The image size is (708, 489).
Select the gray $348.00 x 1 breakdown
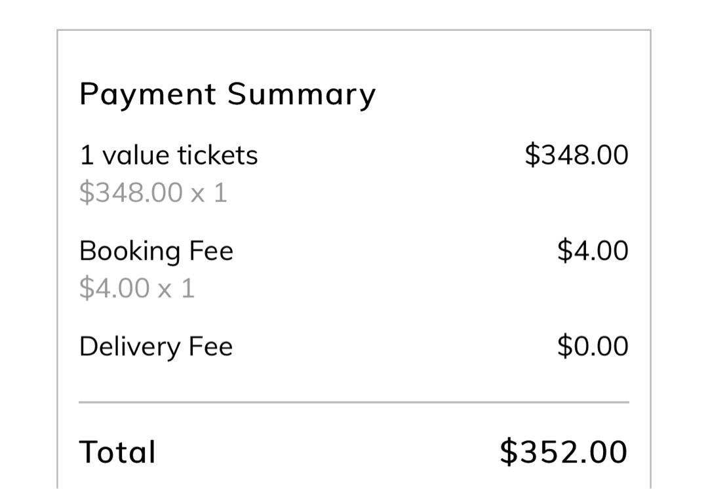tap(153, 192)
